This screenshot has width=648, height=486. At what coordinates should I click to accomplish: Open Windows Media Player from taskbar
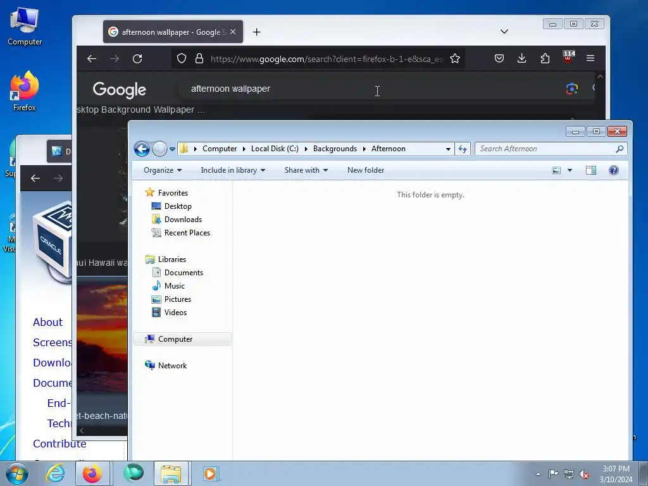coord(210,473)
